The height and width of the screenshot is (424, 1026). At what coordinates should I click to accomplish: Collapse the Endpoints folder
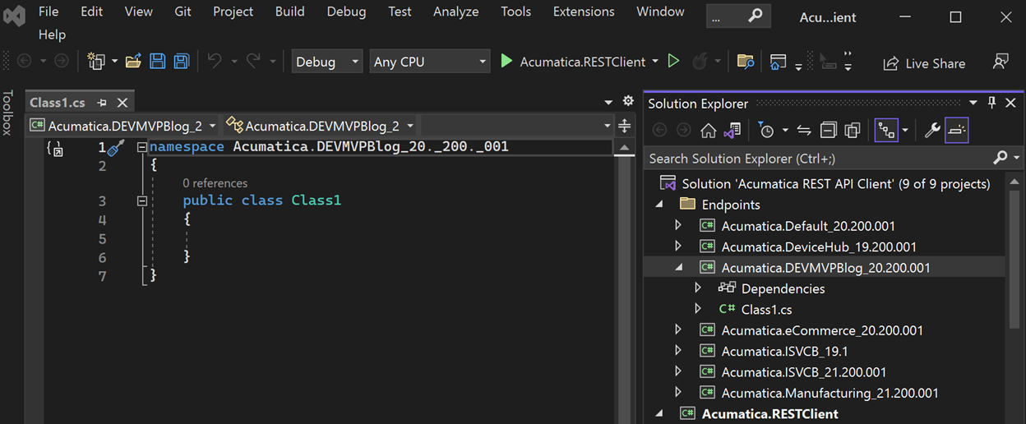660,205
